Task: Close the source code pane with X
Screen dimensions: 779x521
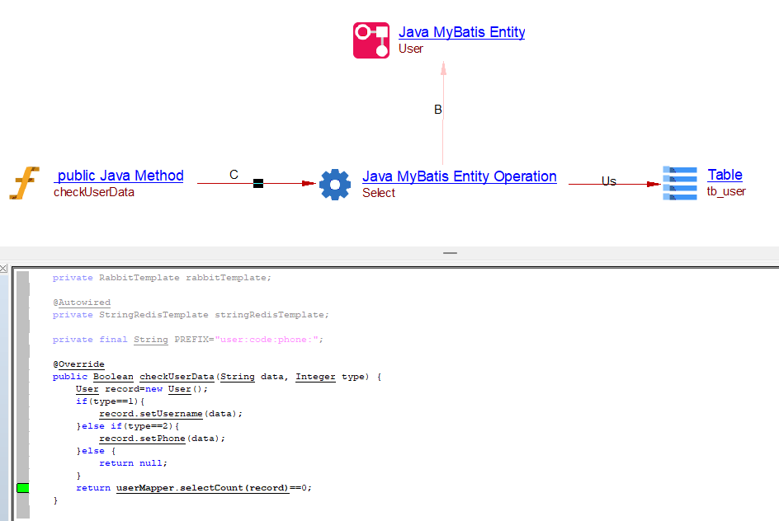Action: pos(4,269)
